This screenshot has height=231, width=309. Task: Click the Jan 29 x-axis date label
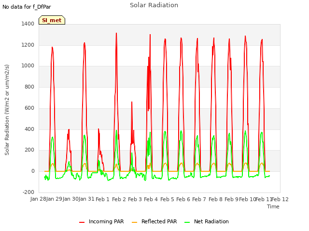point(54,199)
